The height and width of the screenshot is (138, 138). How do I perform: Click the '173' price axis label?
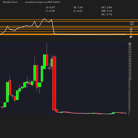(x=130, y=55)
